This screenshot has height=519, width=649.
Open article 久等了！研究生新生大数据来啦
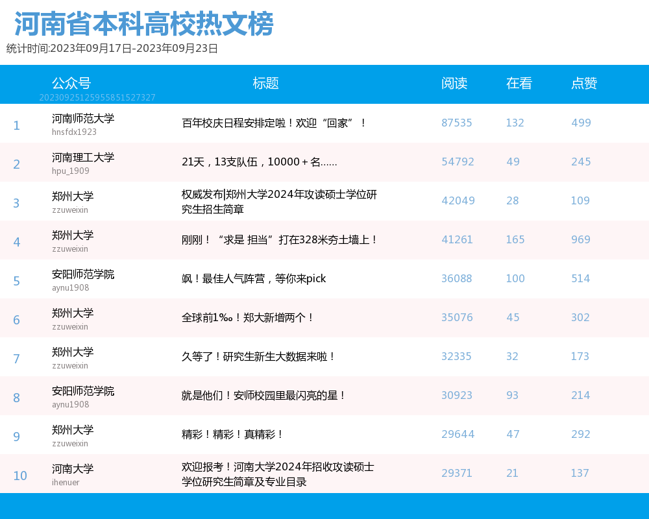(x=259, y=356)
